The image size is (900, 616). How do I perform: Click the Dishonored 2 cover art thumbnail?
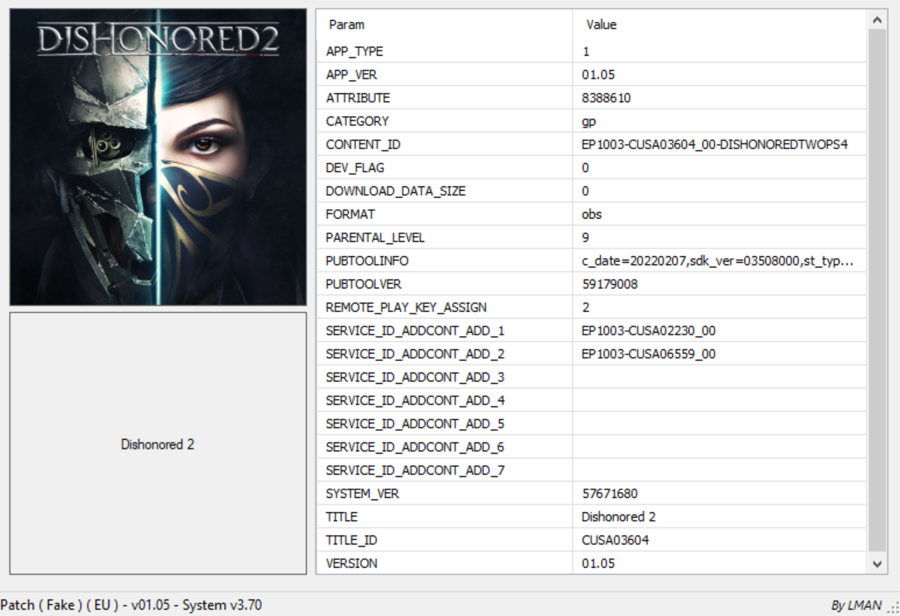pos(158,157)
